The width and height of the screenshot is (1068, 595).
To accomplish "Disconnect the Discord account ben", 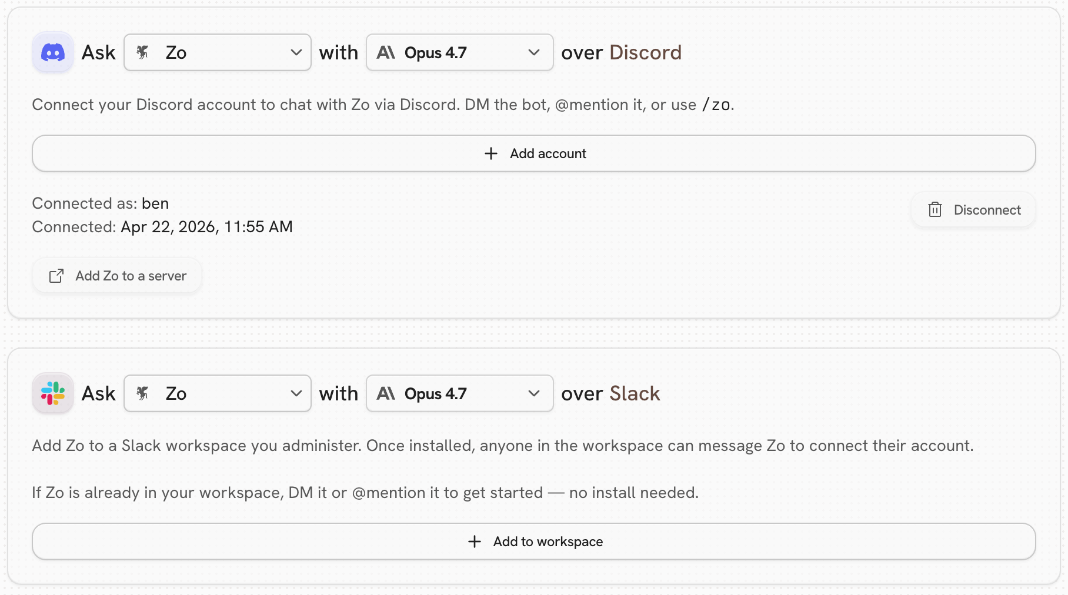I will coord(973,210).
